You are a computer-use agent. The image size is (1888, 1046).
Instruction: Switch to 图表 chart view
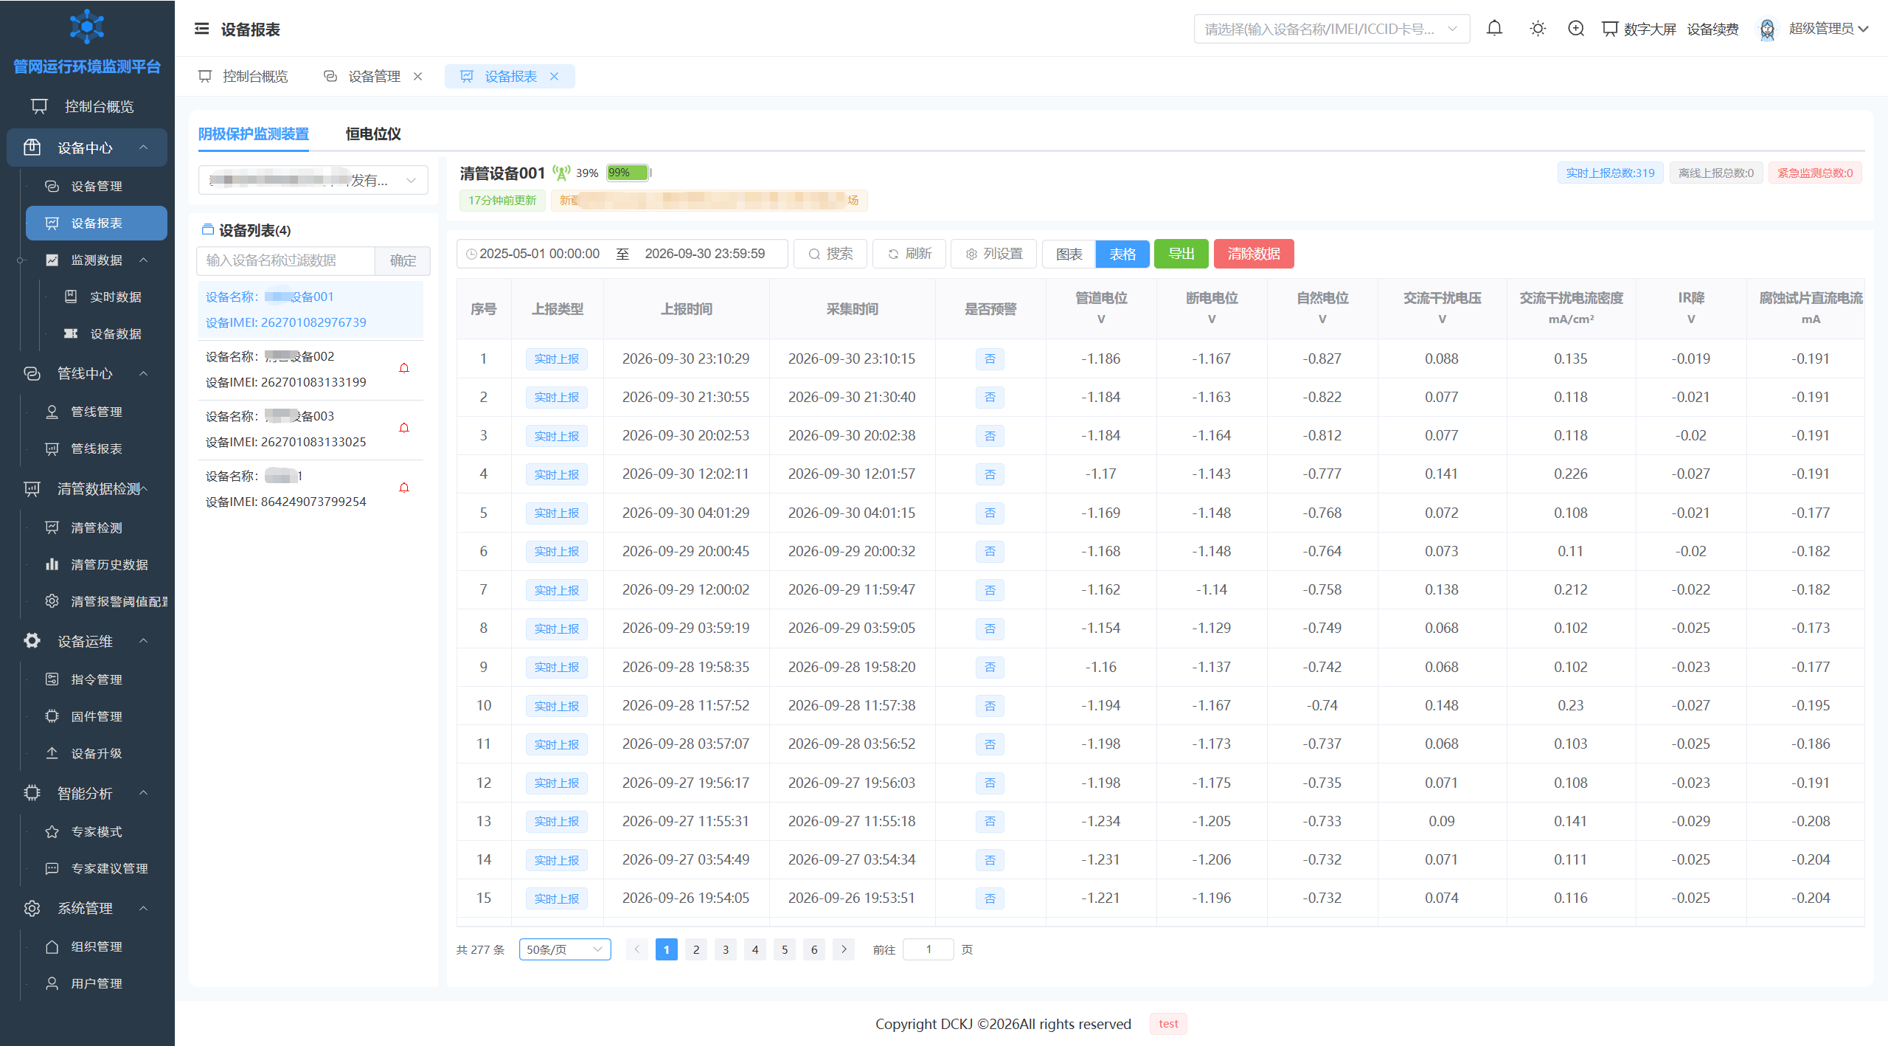click(x=1069, y=254)
